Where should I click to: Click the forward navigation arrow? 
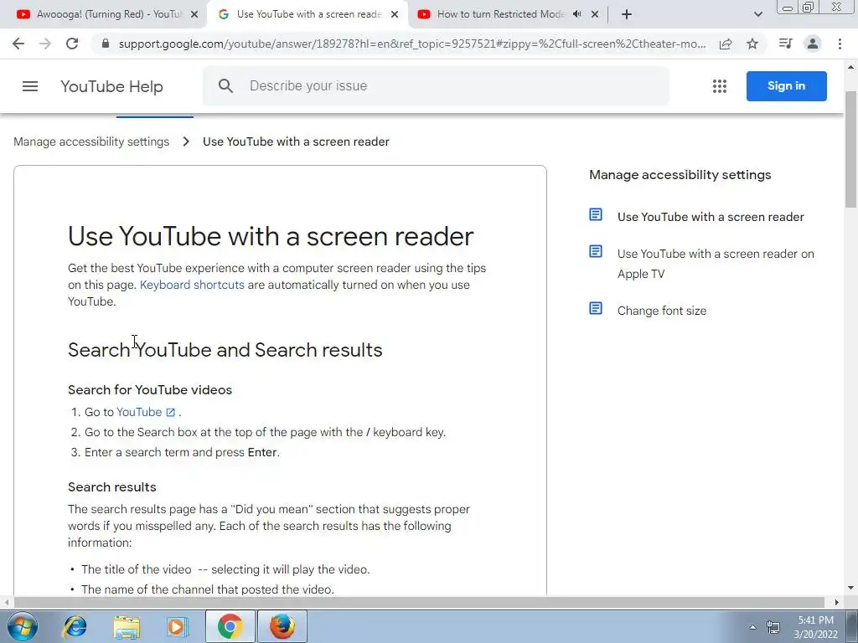(45, 44)
